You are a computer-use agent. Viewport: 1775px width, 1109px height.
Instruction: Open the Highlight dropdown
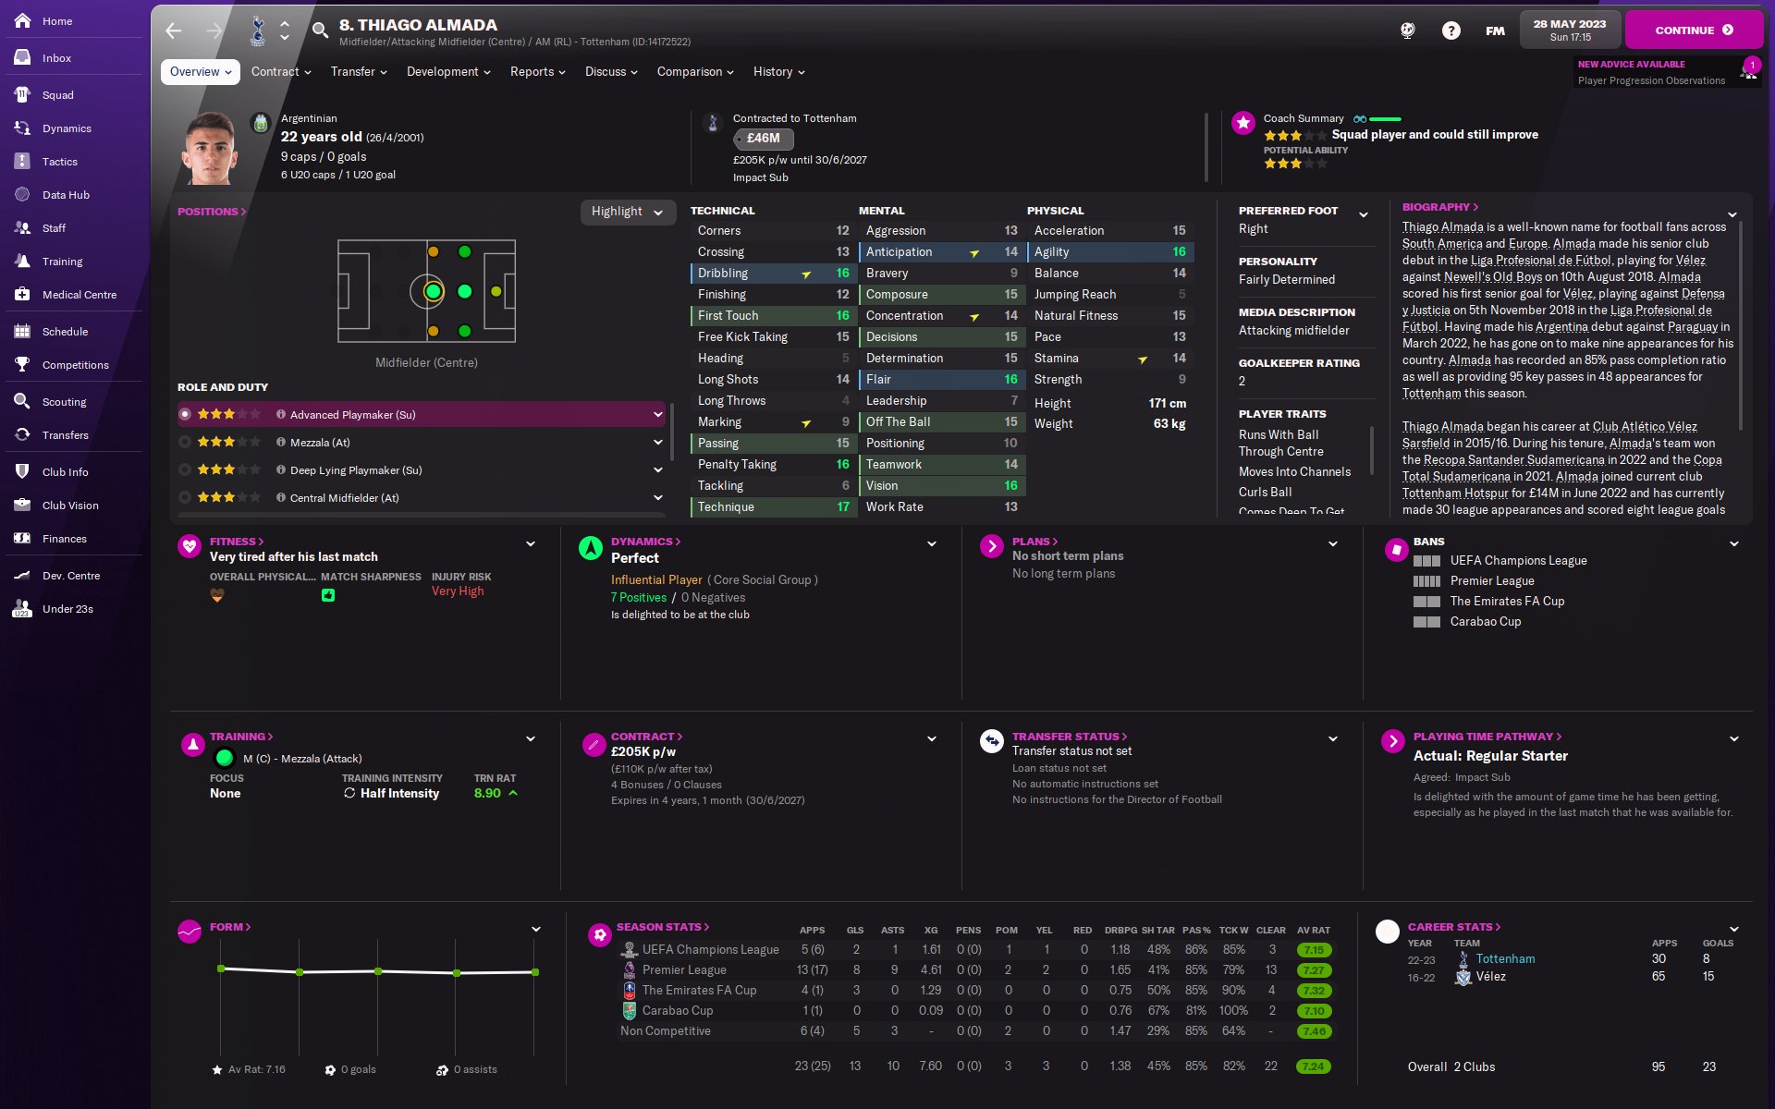point(627,212)
